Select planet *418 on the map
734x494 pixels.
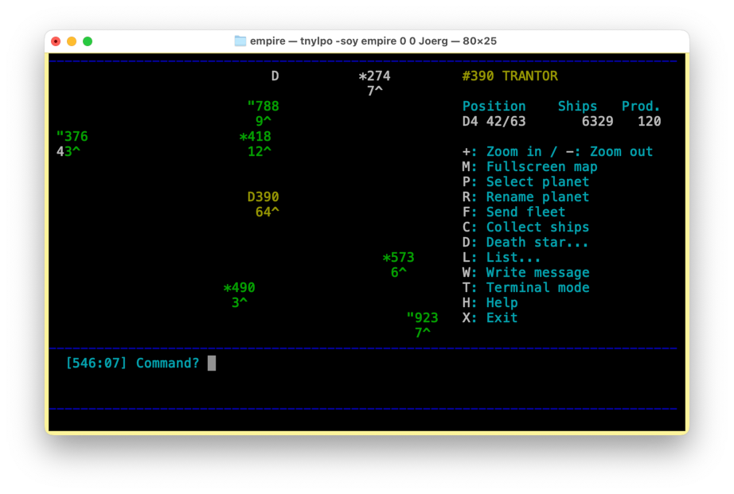255,136
